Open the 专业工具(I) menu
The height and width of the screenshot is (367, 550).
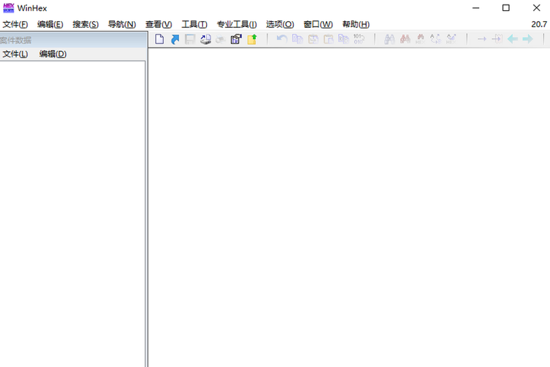coord(236,24)
